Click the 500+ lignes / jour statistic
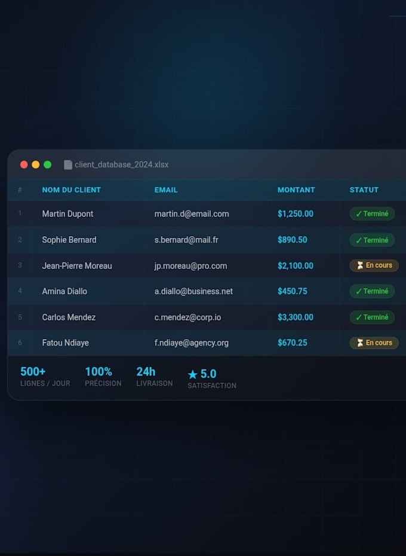 pos(45,377)
